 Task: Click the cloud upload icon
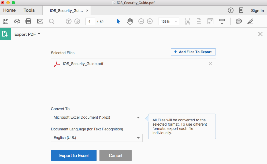coord(17,21)
